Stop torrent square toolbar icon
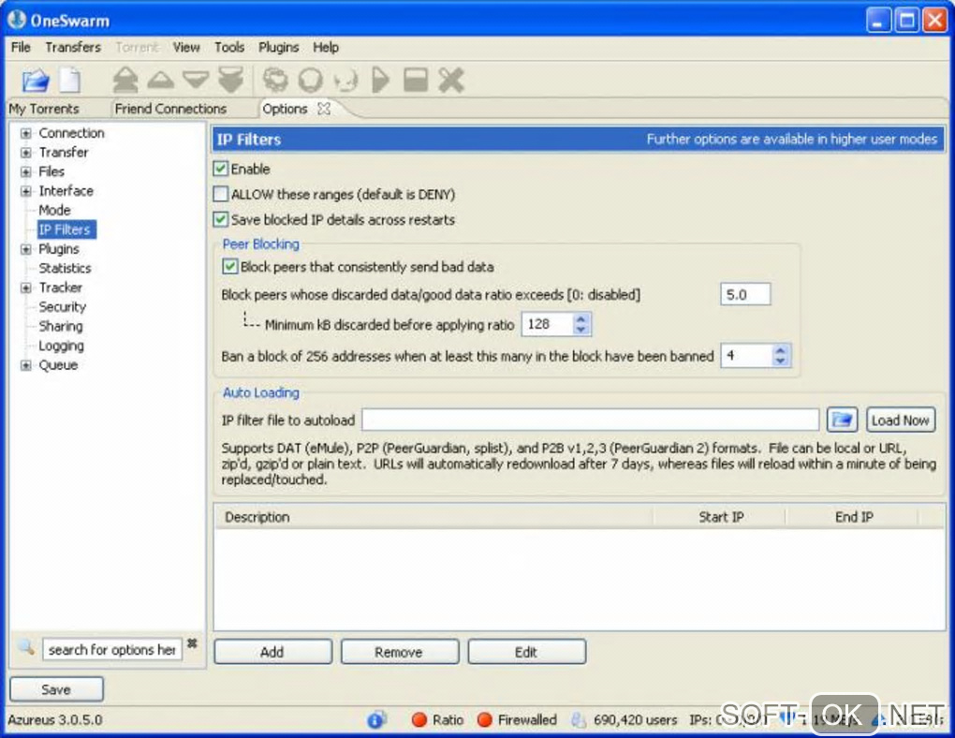 point(416,80)
